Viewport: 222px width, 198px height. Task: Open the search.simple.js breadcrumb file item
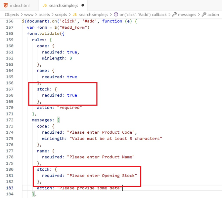tap(93, 15)
